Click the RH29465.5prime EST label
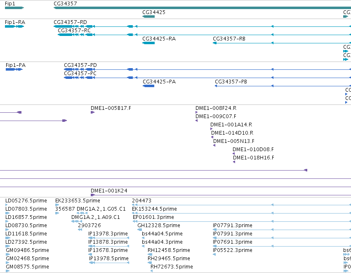The image size is (351, 273). click(169, 259)
